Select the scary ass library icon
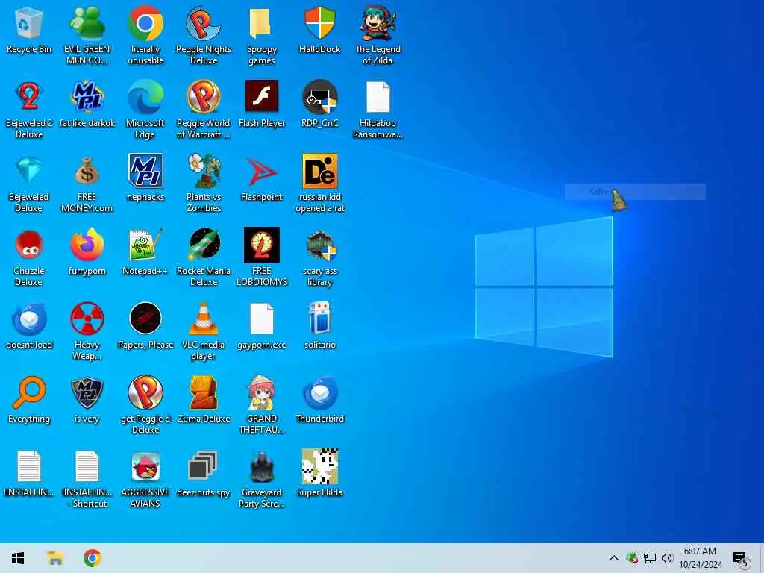Screen dimensions: 764x573 [x=319, y=245]
